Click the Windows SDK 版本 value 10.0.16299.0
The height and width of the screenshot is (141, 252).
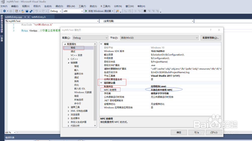coord(158,51)
